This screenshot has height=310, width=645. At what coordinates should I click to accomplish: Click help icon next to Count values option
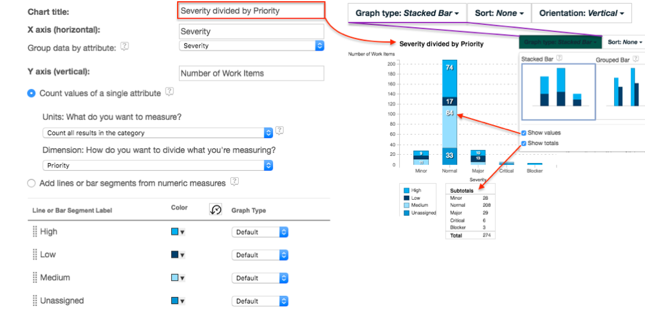(169, 92)
